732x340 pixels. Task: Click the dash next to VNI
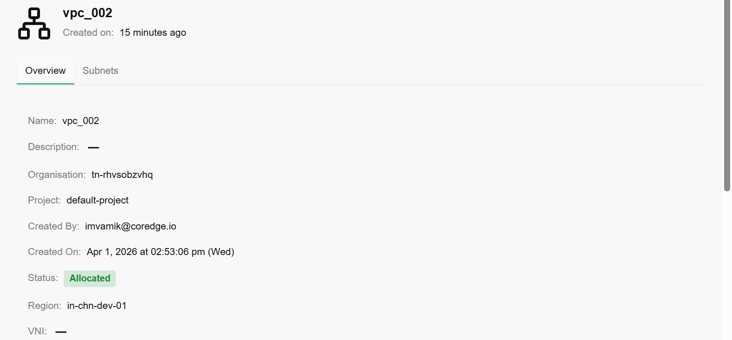pos(61,332)
